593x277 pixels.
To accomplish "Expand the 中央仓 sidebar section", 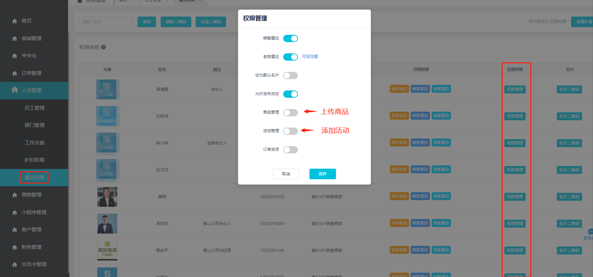I will 34,56.
